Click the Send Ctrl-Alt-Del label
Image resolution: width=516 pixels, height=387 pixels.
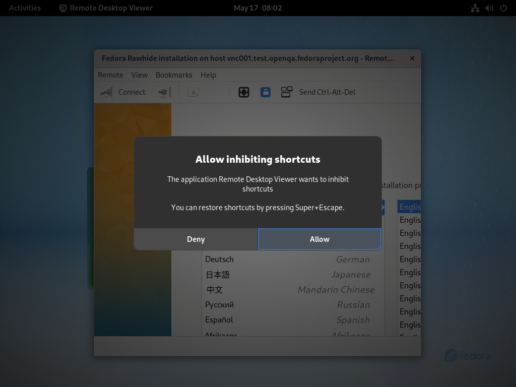[327, 92]
